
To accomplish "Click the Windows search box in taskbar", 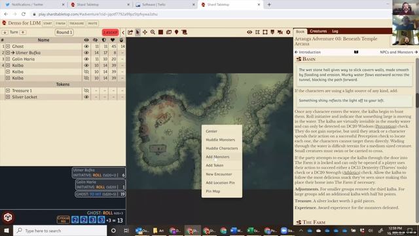I will tap(60, 231).
